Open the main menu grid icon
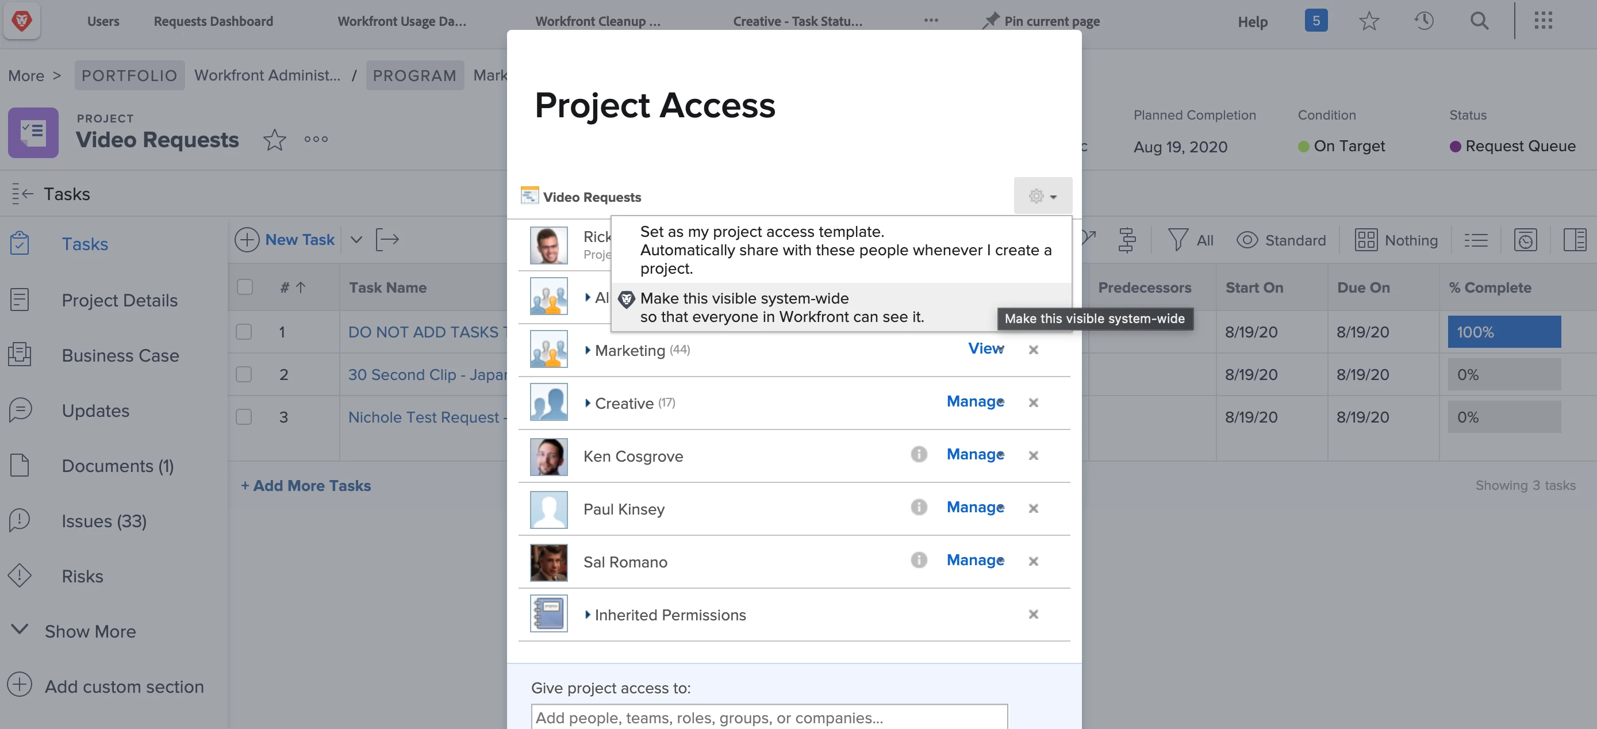 tap(1543, 21)
